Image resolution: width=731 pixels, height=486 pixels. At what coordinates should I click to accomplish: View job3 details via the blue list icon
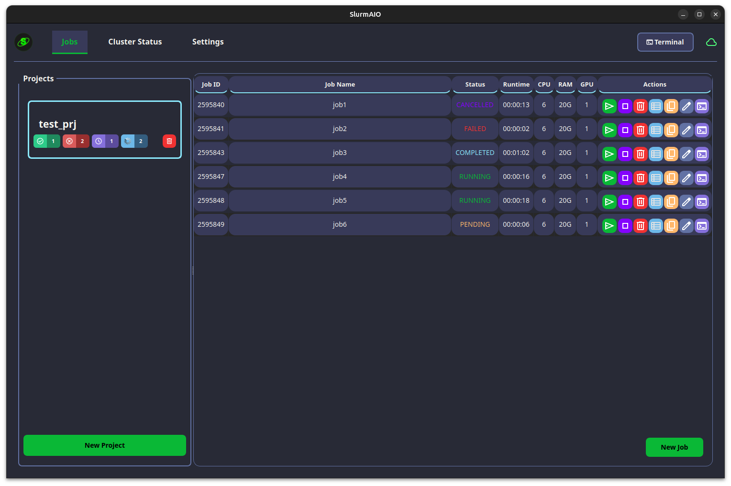coord(656,154)
